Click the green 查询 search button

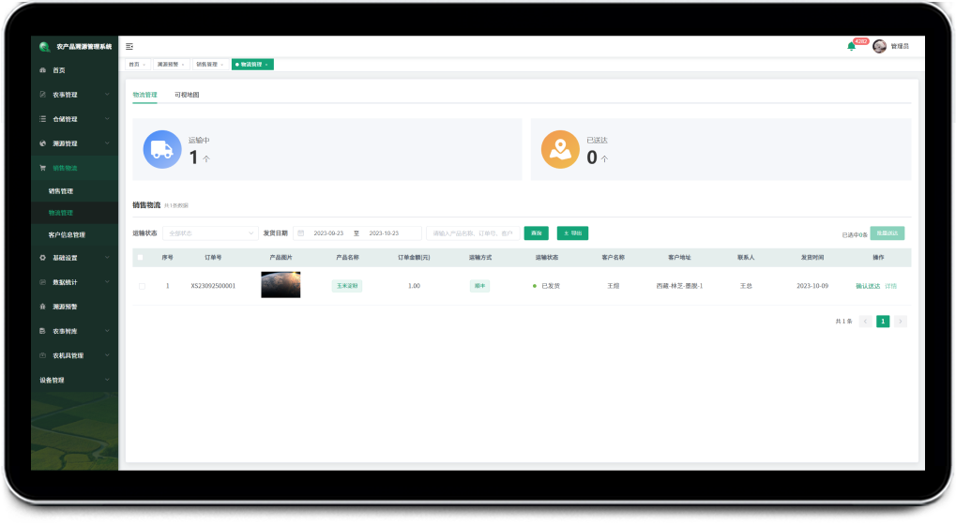[536, 232]
